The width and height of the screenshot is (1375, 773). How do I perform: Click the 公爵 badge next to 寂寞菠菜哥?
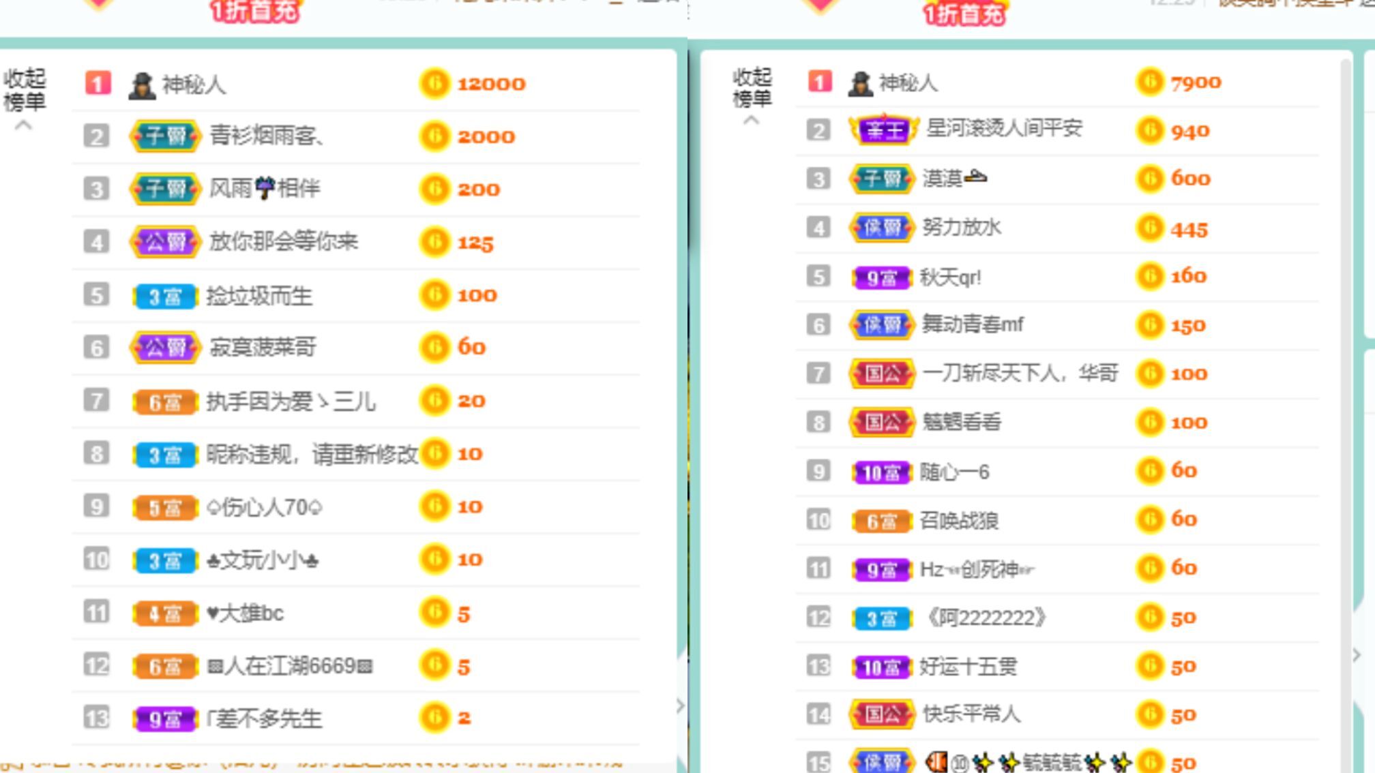[165, 348]
